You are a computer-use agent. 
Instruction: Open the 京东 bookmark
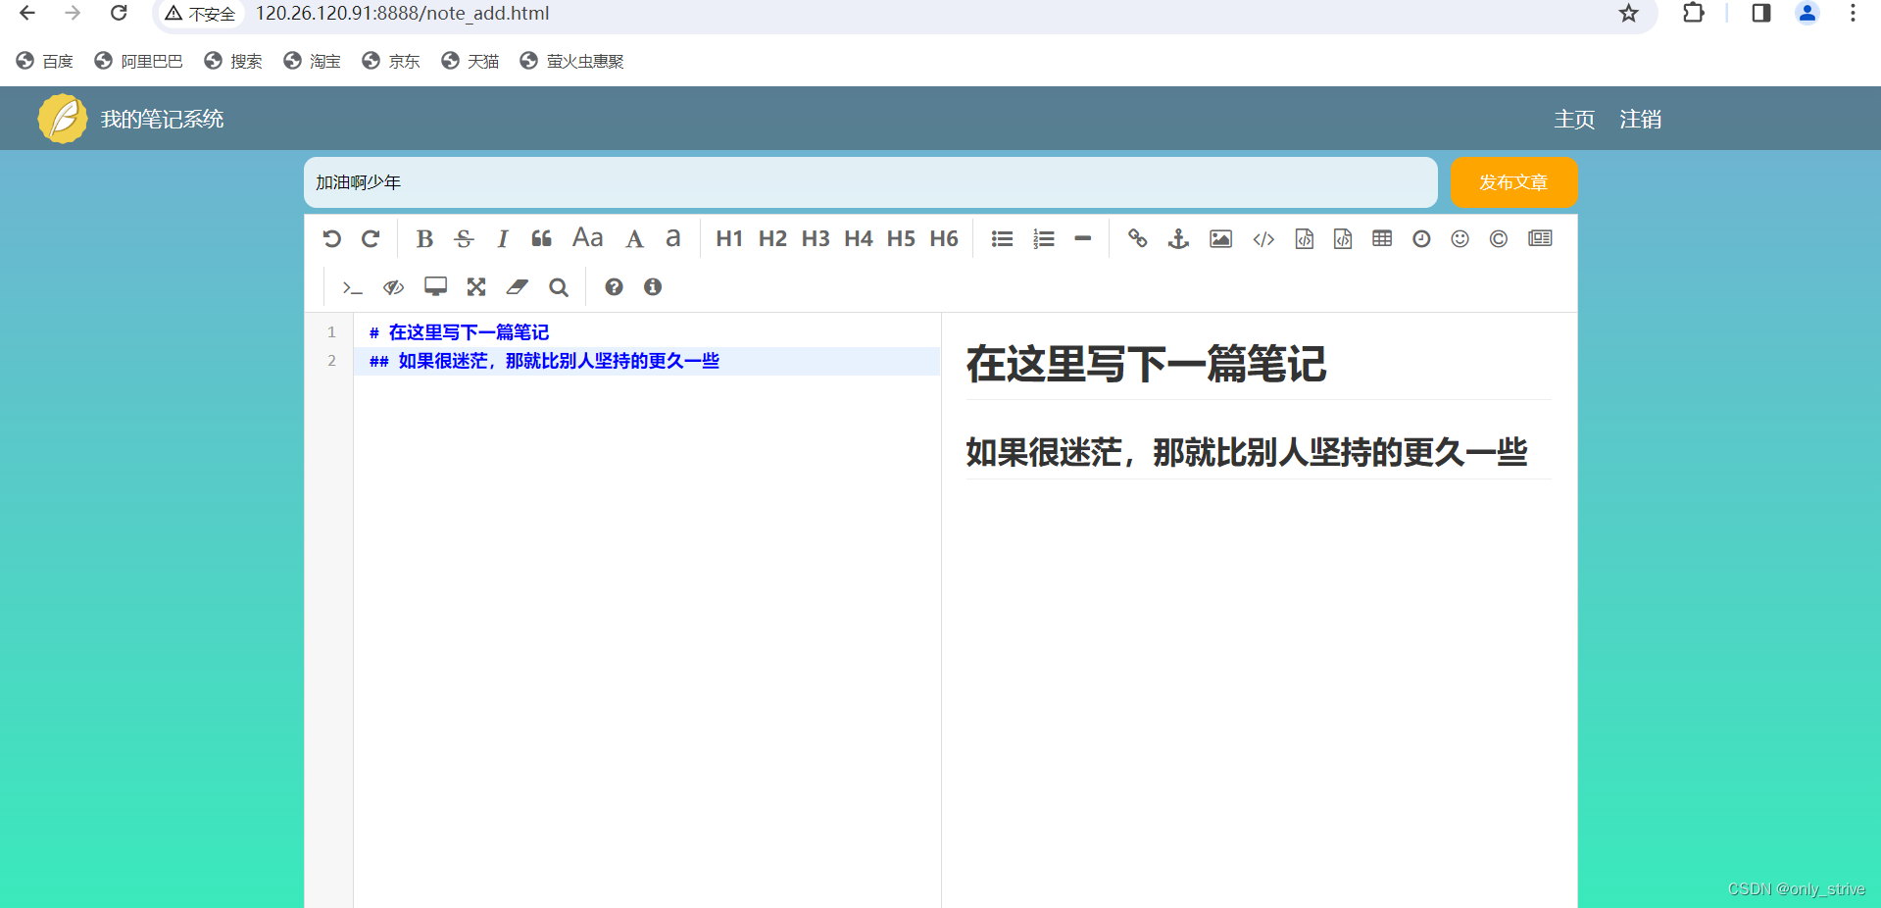pyautogui.click(x=391, y=61)
